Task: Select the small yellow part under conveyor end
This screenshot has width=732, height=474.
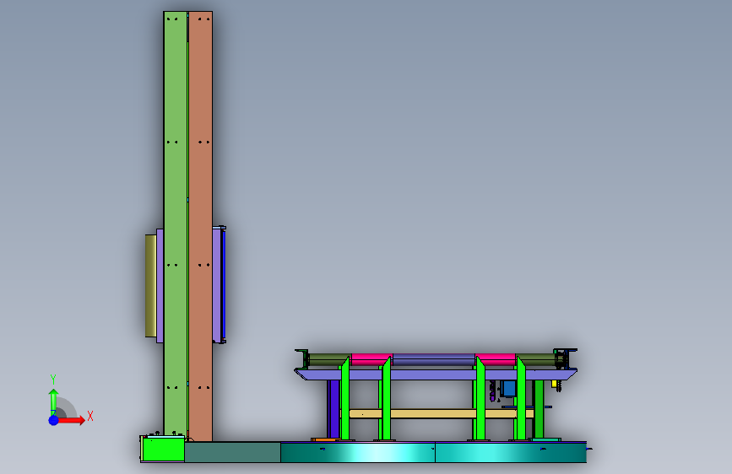Action: [555, 384]
